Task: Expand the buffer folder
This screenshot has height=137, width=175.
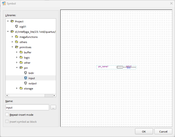Action: 17,52
